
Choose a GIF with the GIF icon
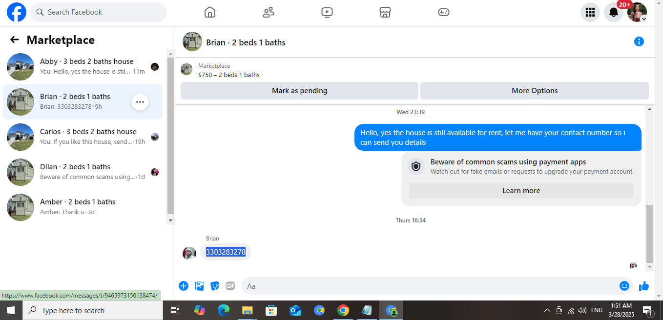(x=230, y=286)
